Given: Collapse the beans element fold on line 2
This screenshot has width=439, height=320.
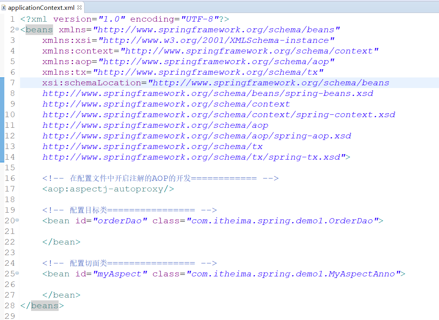Looking at the screenshot, I should (17, 29).
